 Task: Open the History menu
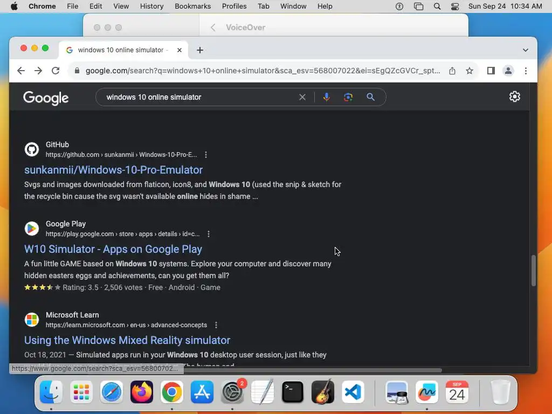[x=151, y=6]
